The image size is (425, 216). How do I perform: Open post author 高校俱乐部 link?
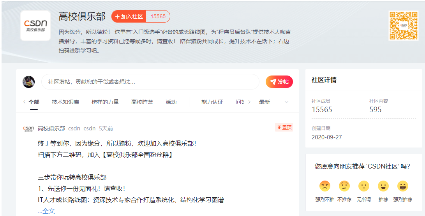pos(51,128)
